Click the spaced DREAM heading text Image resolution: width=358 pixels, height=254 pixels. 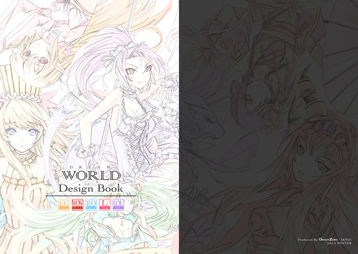point(90,167)
